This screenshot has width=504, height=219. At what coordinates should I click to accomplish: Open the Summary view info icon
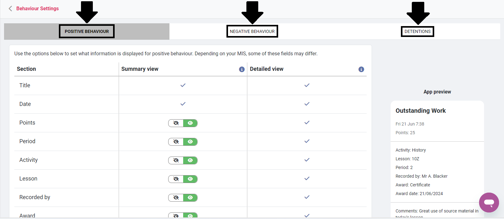[242, 69]
